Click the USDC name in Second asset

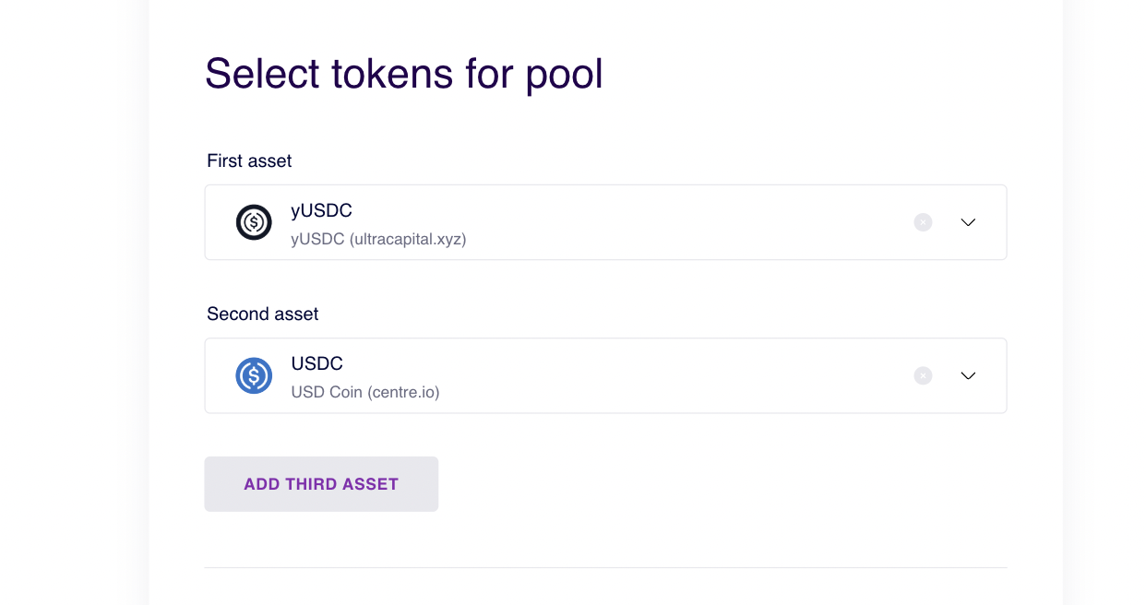(x=316, y=364)
